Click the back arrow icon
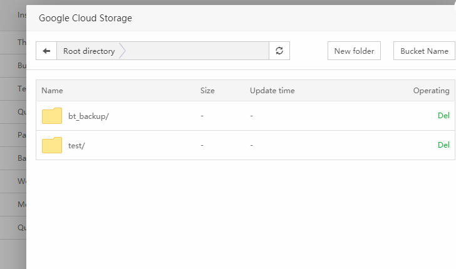Viewport: 456px width, 269px height. [x=46, y=51]
